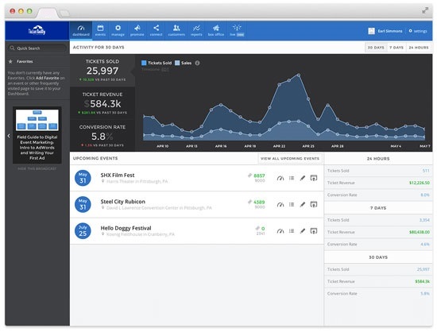Open SHX Film Fest screen-share icon
This screenshot has height=332, width=437.
tap(314, 178)
